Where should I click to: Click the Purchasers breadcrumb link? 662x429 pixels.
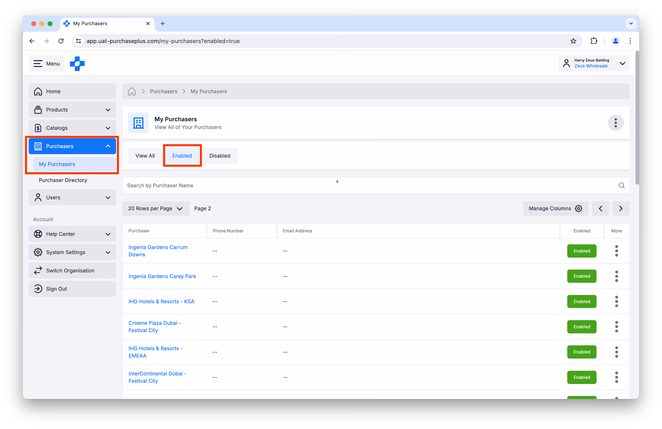click(163, 91)
